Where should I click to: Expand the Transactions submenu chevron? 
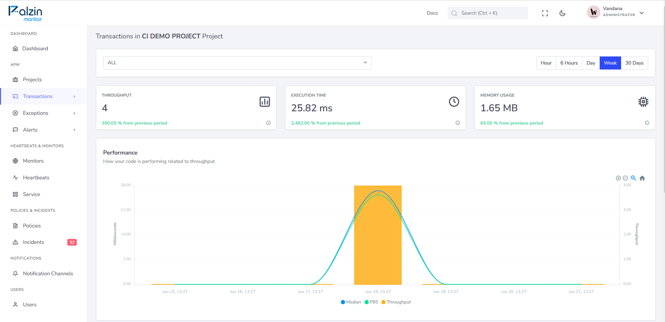(74, 97)
